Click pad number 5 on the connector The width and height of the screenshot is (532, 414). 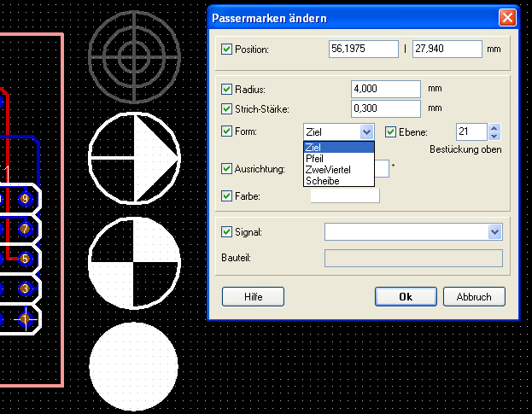coord(25,258)
